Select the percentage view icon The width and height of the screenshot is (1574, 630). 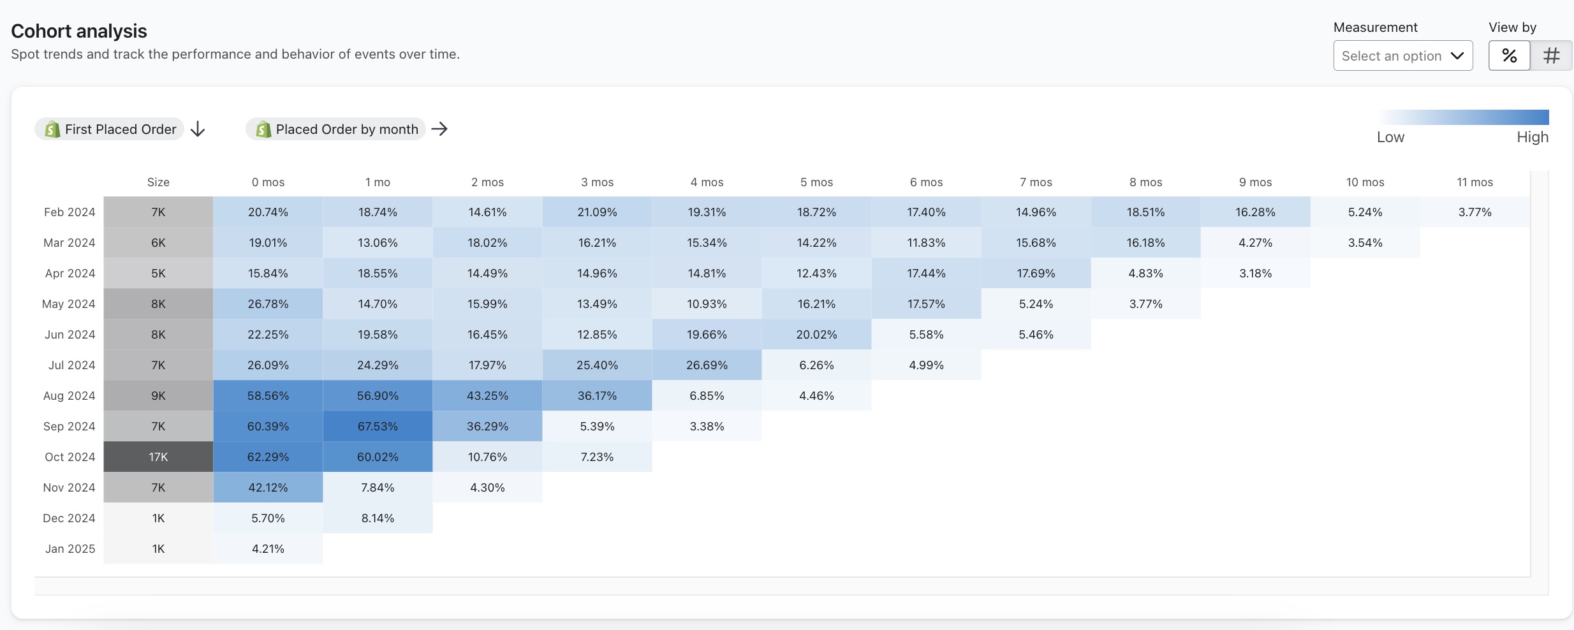(1509, 55)
